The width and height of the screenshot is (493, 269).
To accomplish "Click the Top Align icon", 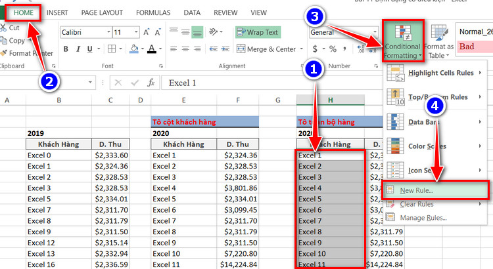I will coord(174,31).
